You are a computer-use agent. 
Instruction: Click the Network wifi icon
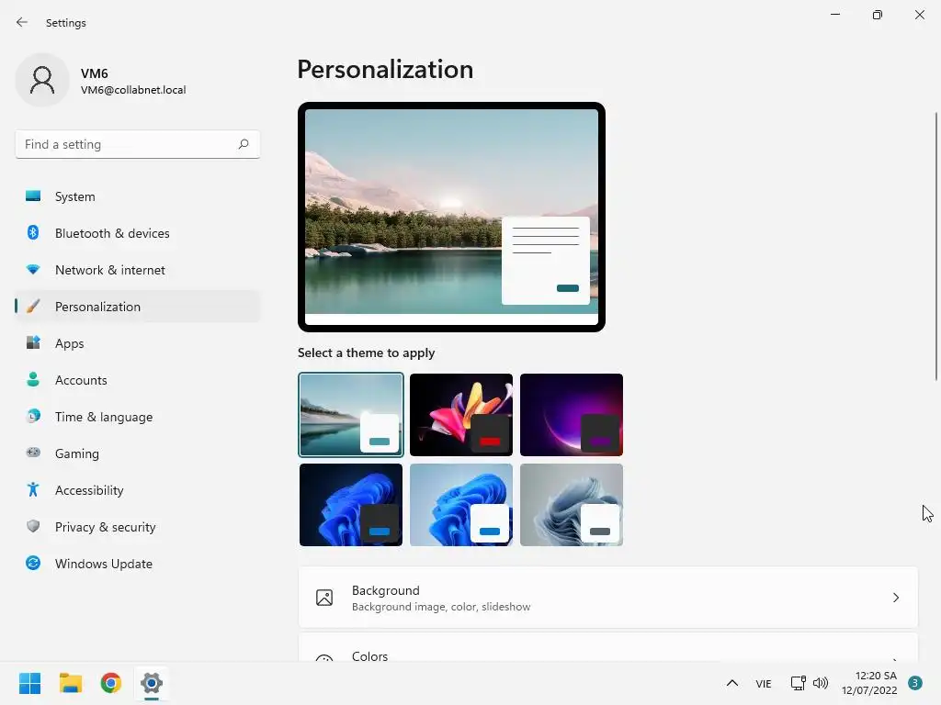tap(33, 270)
